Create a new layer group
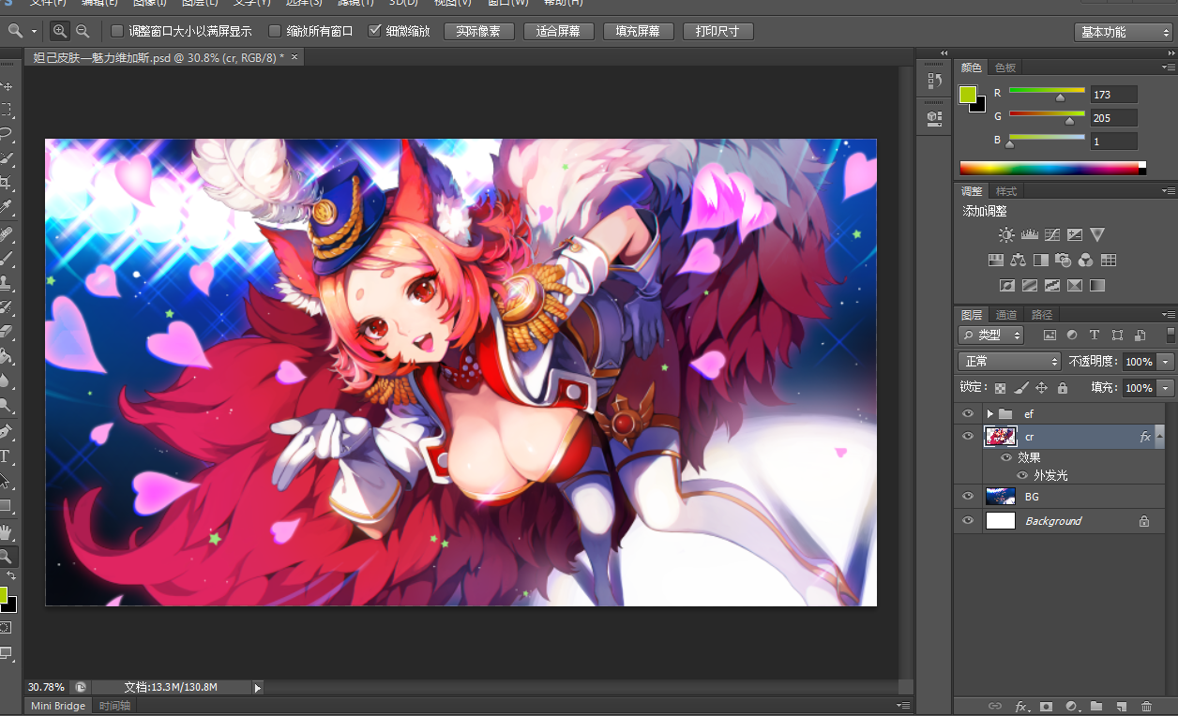The height and width of the screenshot is (716, 1178). pos(1095,706)
